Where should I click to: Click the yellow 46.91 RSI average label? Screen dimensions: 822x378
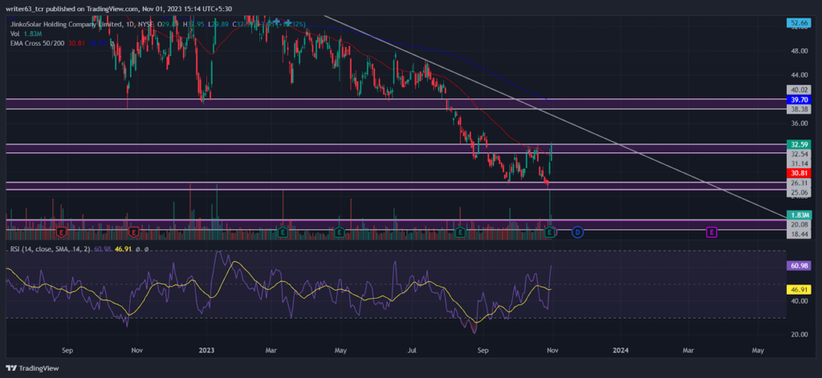click(799, 289)
